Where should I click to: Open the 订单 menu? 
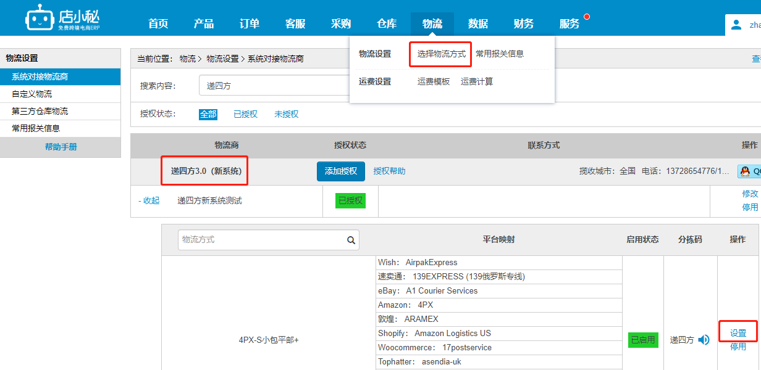tap(250, 24)
